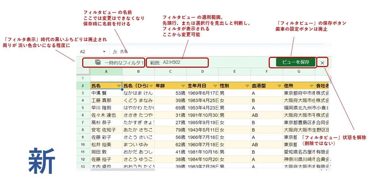Click the cell 高杉 恭子
369x182 pixels.
coord(106,123)
